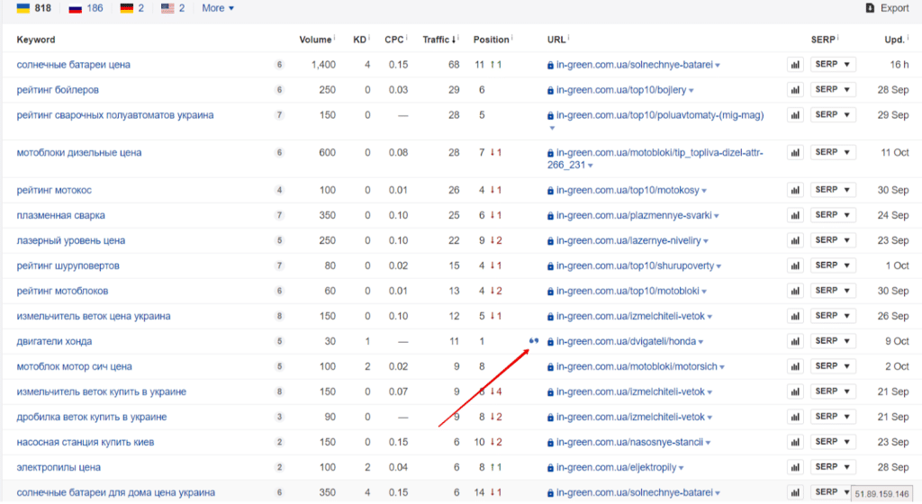Sort table by Traffic column header

[x=437, y=40]
